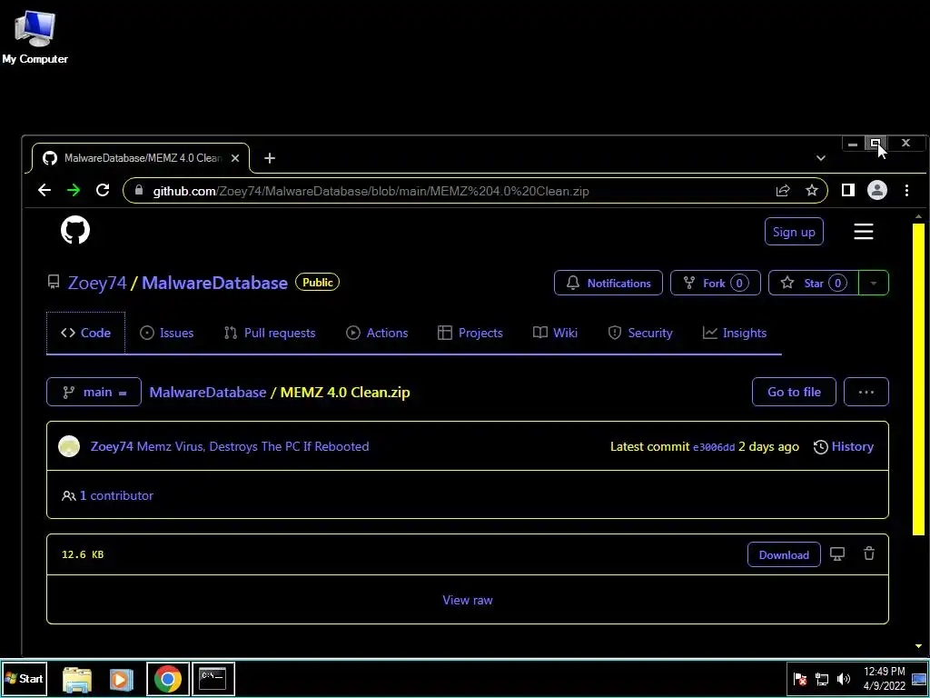Click the address bar URL
Screen dimensions: 930x698
coord(371,191)
